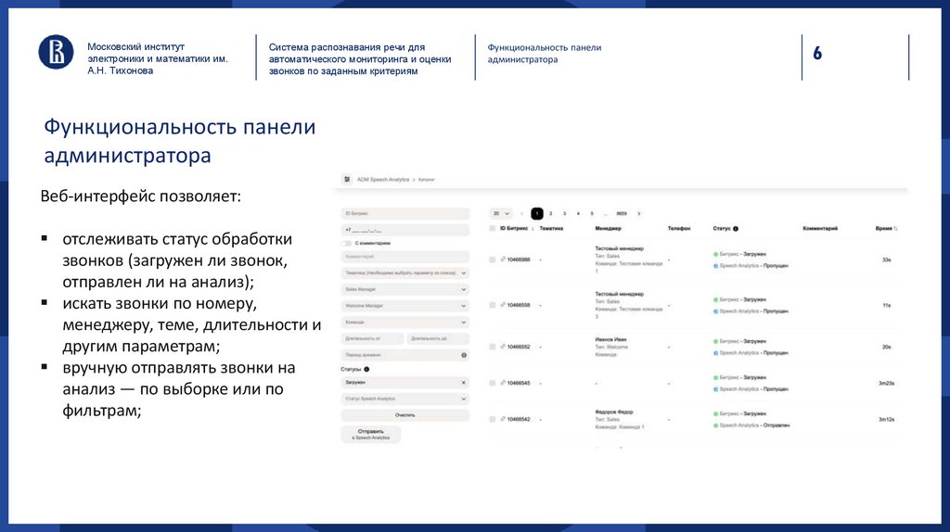Click the info icon in Период времени field
950x532 pixels.
[x=464, y=355]
